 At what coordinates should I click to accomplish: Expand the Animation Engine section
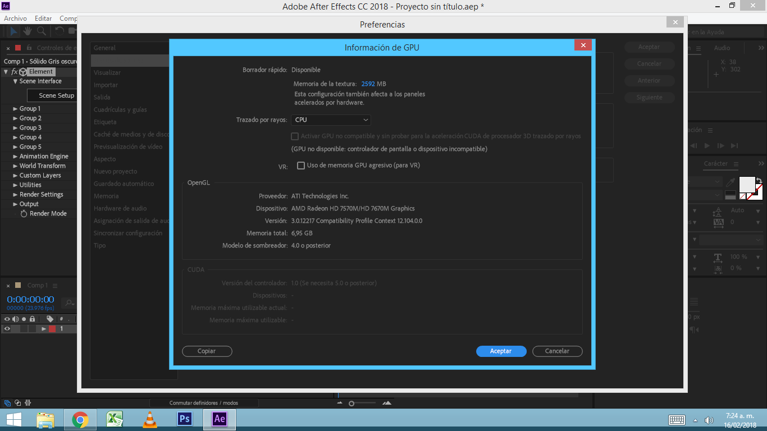click(x=15, y=157)
